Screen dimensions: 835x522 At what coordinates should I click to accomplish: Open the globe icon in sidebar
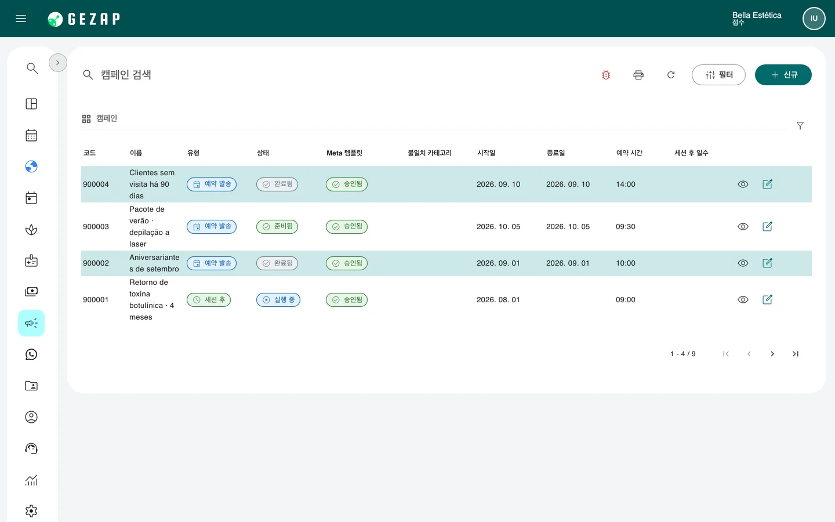click(x=31, y=166)
